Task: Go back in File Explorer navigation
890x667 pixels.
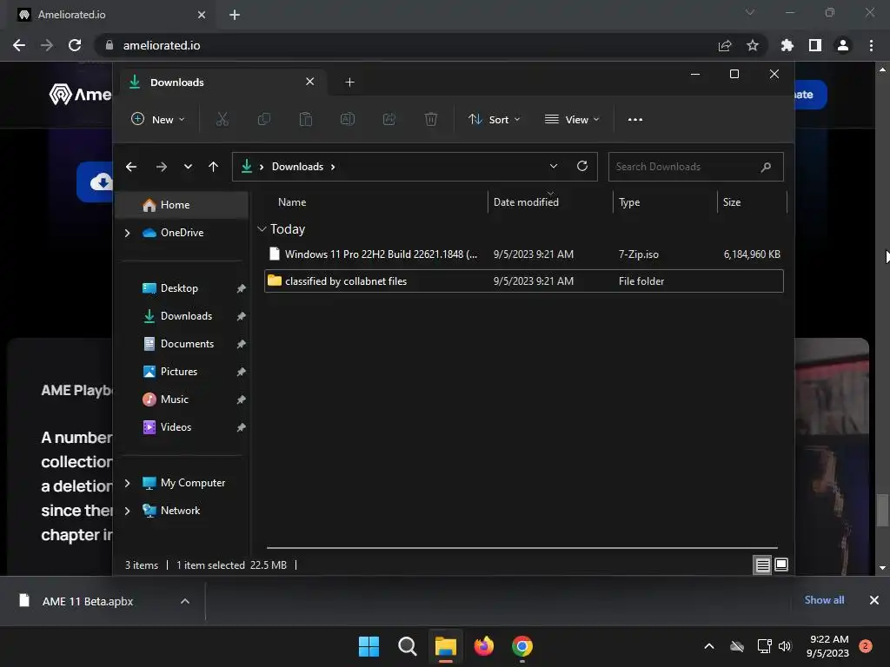Action: click(131, 167)
